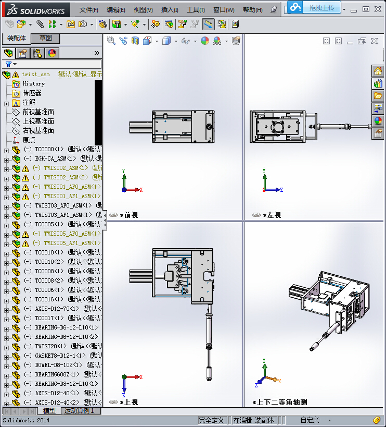Open the Assembly Features tool

tap(117, 24)
